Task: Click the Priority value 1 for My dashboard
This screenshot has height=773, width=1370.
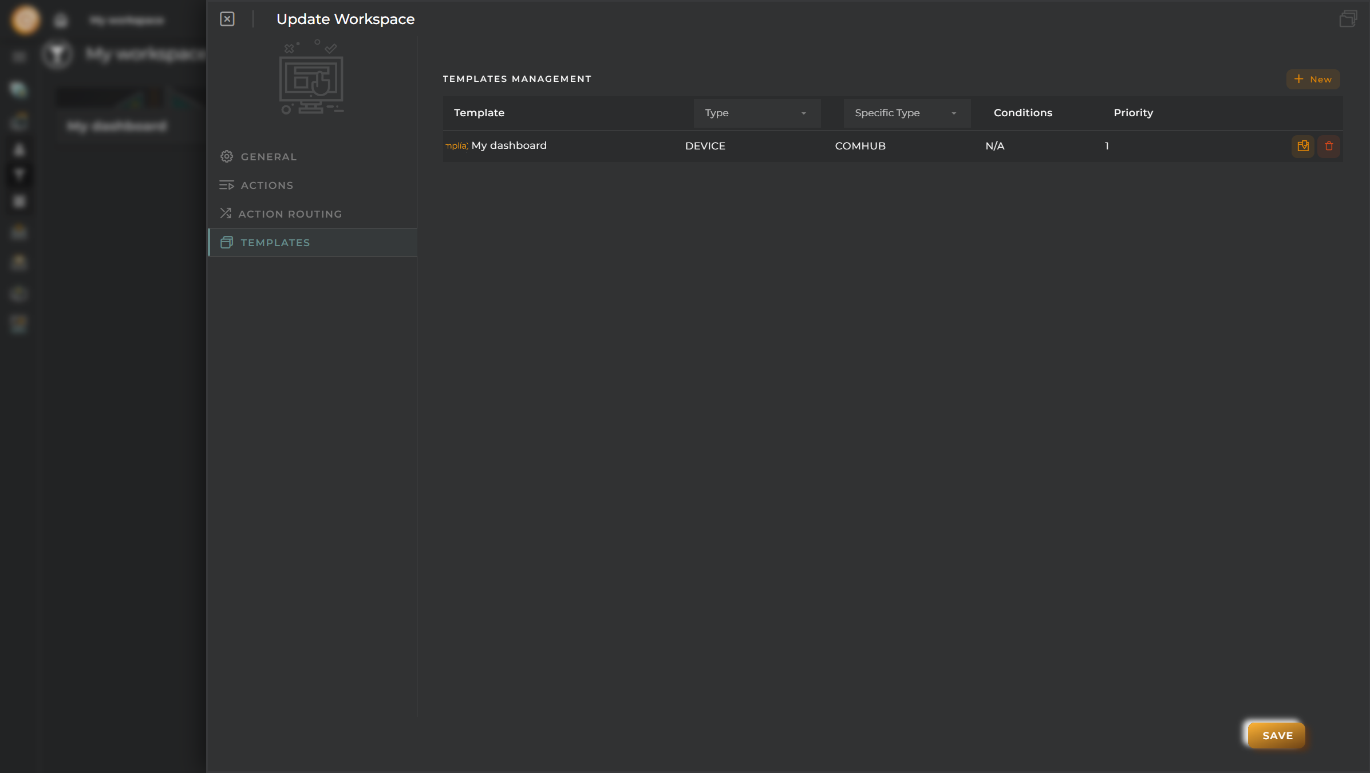Action: (1107, 146)
